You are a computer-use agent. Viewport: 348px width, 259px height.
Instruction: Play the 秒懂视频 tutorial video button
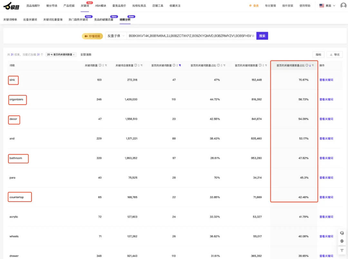92,36
